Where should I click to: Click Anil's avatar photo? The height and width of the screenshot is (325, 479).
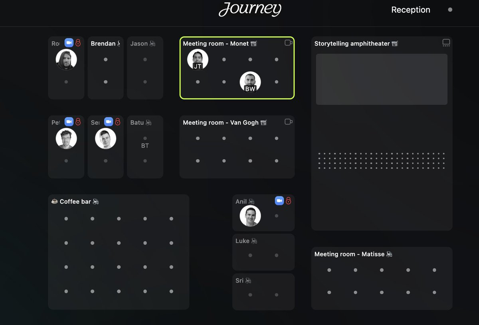pyautogui.click(x=250, y=216)
